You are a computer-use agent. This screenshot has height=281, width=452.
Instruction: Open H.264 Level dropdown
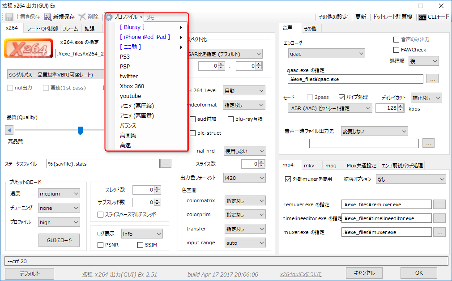click(244, 91)
